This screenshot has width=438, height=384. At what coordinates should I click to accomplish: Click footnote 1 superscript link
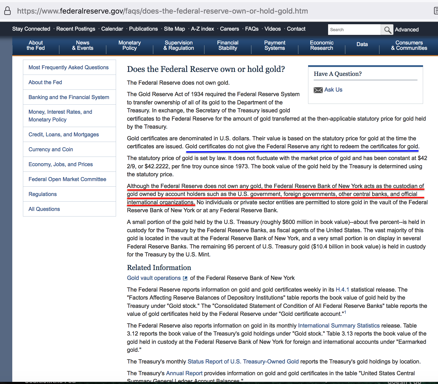click(x=345, y=312)
